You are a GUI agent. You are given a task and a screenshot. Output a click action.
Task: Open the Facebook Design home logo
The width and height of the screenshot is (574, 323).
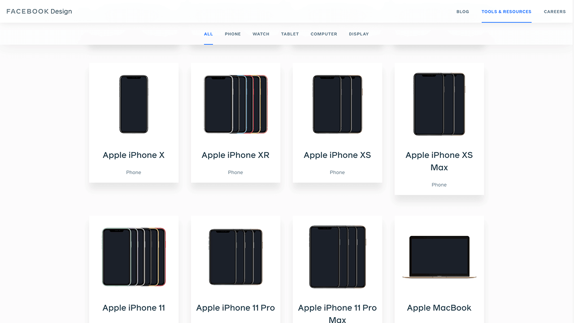tap(39, 11)
